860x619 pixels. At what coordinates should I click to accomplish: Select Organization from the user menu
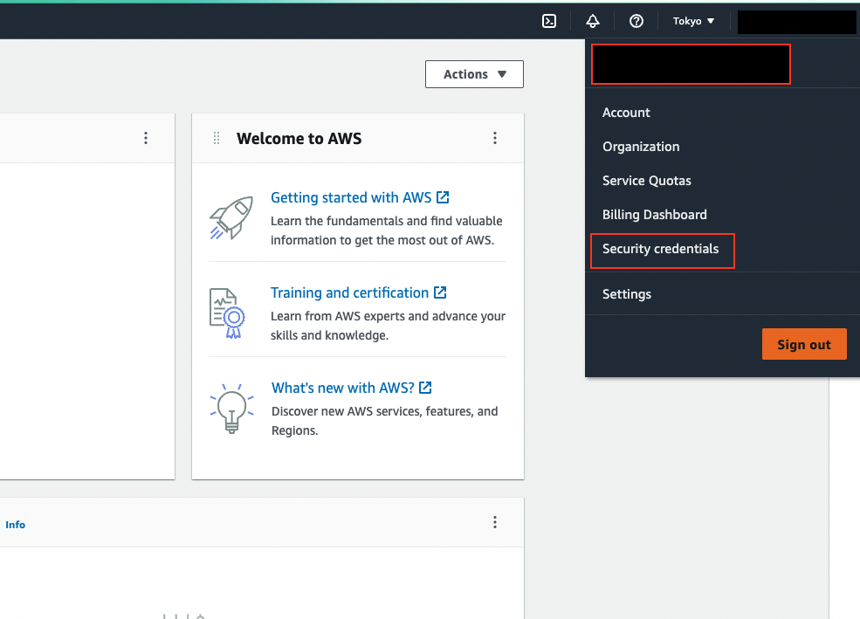[x=641, y=147]
